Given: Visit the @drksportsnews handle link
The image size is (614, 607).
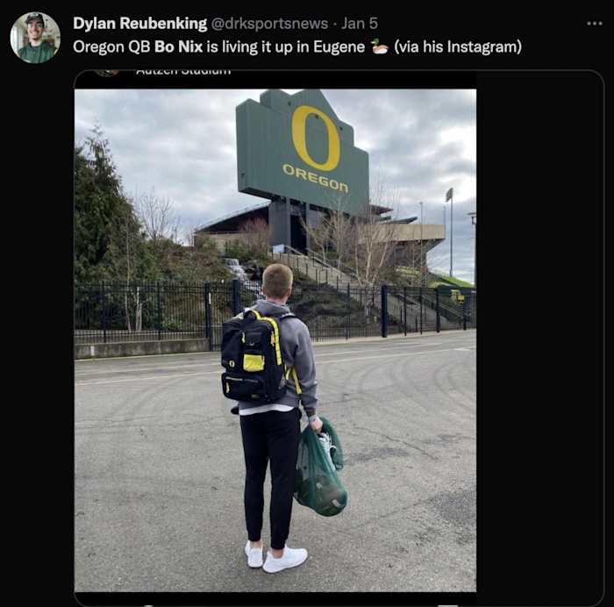Looking at the screenshot, I should [x=269, y=24].
